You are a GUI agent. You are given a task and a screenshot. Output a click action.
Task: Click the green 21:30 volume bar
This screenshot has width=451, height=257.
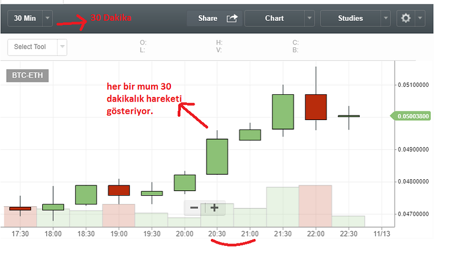[x=283, y=207]
